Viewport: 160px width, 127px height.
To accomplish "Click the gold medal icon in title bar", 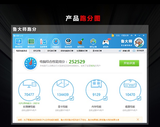I will tap(113, 35).
